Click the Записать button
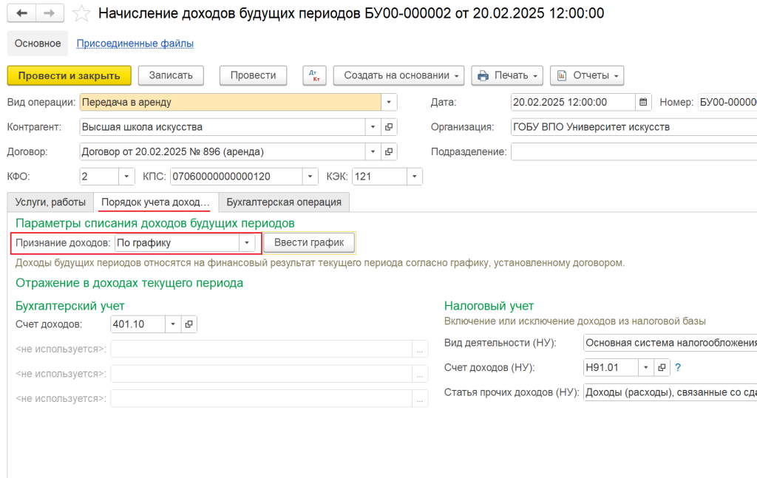 [171, 76]
